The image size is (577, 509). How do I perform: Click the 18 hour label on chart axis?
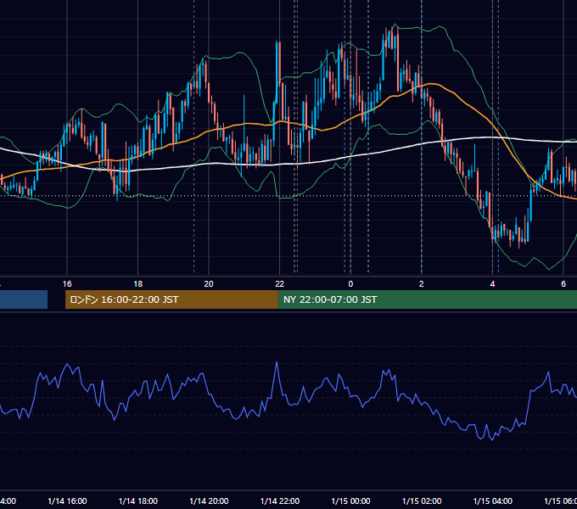[x=138, y=284]
